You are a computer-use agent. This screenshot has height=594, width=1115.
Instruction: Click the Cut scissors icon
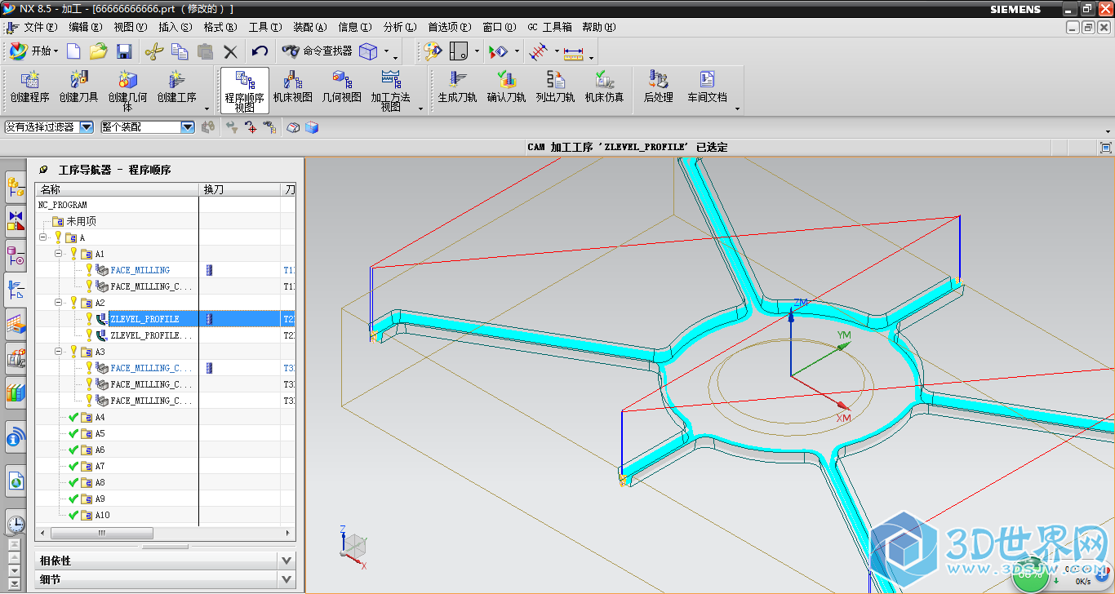pyautogui.click(x=153, y=51)
